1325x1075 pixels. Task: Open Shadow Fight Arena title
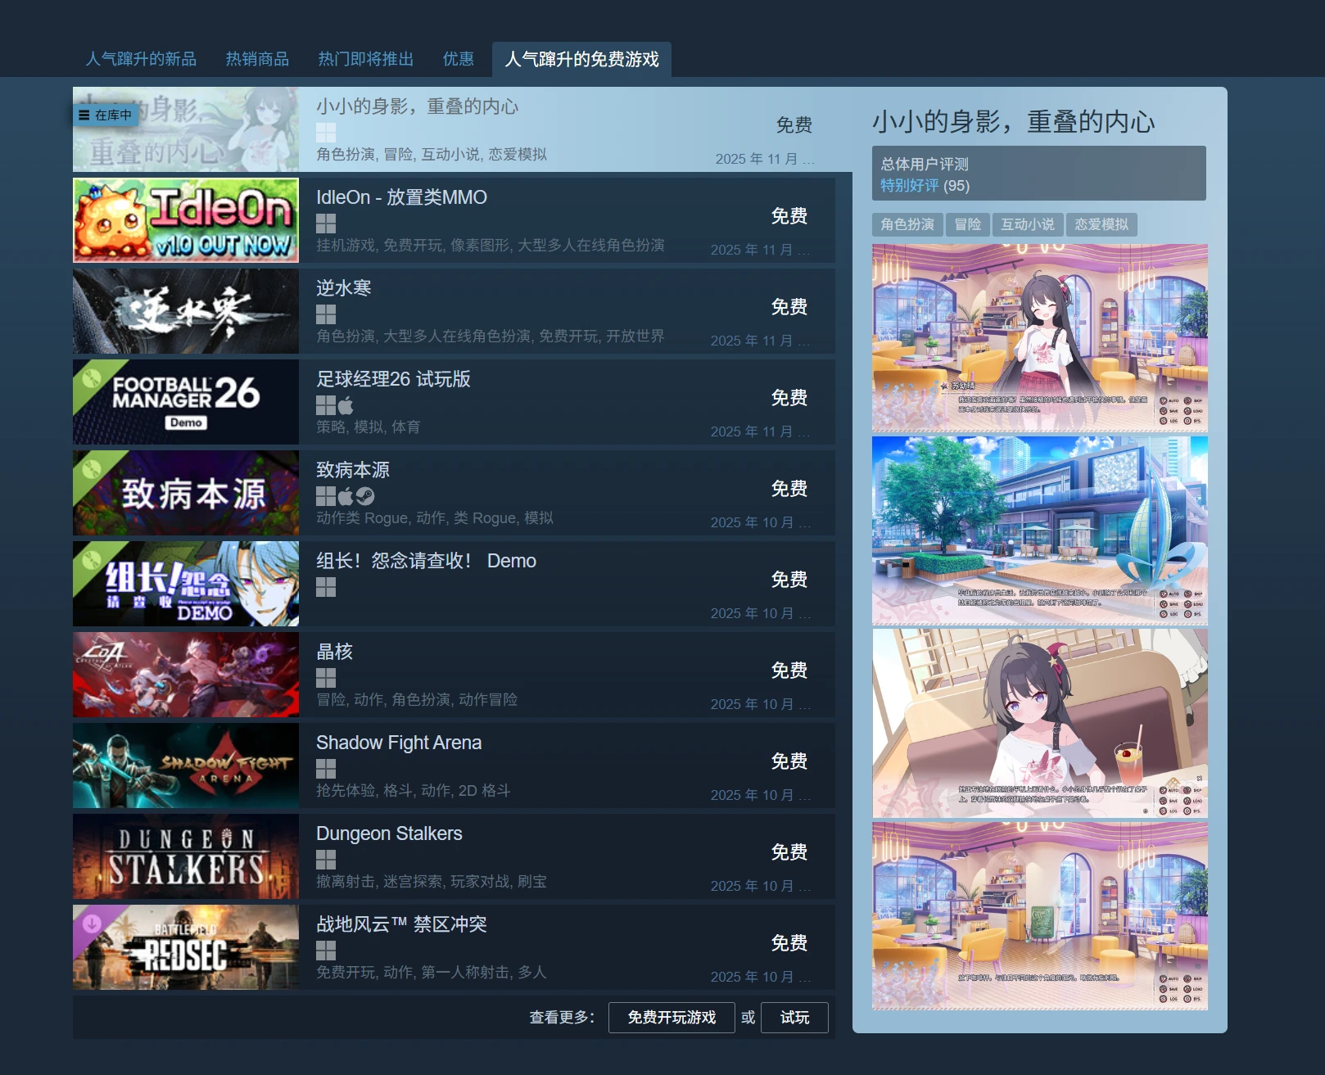[399, 743]
